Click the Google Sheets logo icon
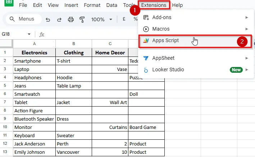Viewport: 255px width, 157px height. click(x=9, y=3)
